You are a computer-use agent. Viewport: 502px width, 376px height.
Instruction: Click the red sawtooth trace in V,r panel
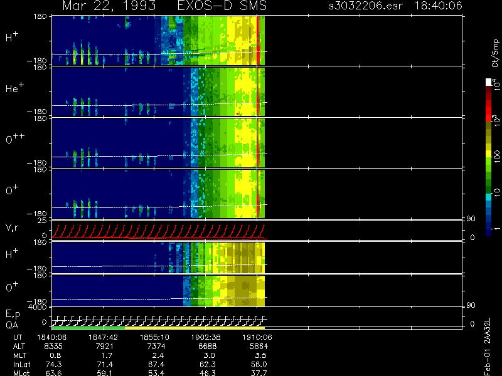(159, 232)
